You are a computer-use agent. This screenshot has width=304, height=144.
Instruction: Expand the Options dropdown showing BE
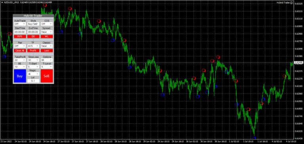tap(47, 60)
